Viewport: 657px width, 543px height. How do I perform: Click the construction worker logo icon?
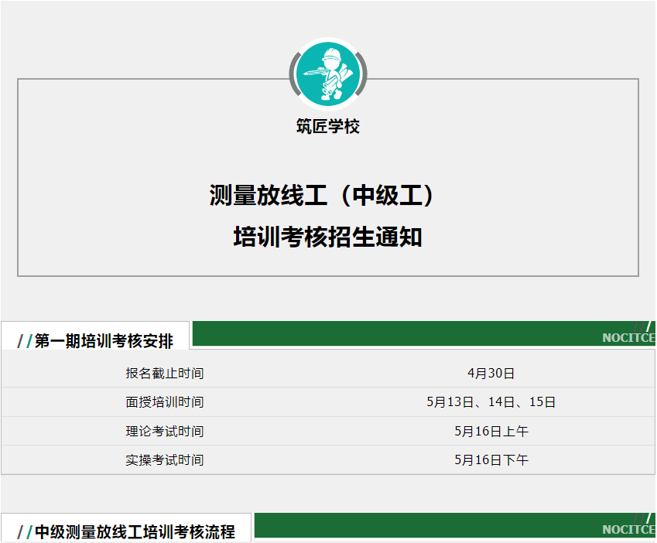(328, 73)
